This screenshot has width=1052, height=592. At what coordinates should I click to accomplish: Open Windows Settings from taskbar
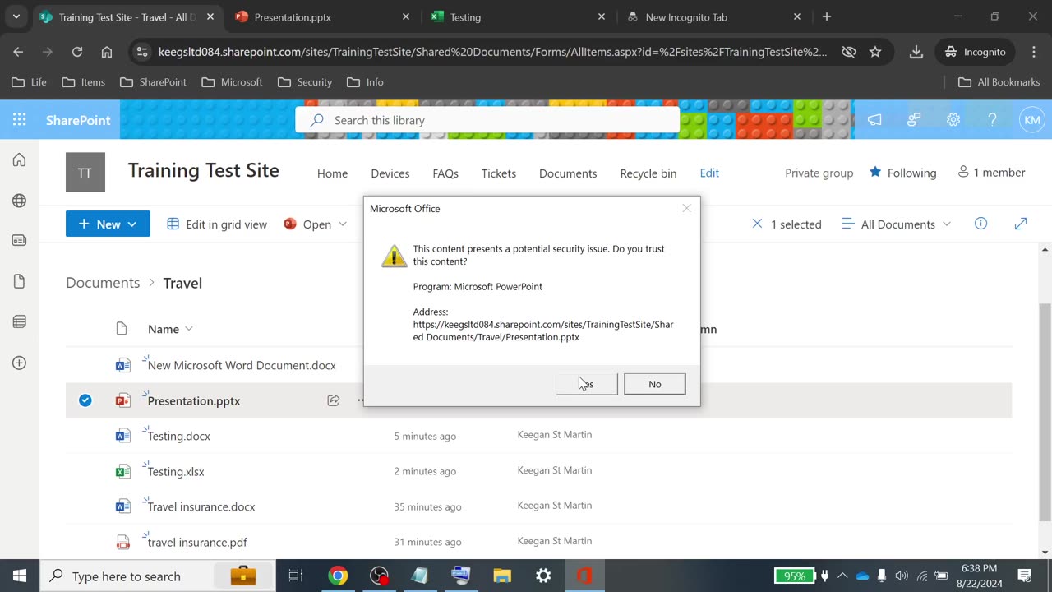543,576
